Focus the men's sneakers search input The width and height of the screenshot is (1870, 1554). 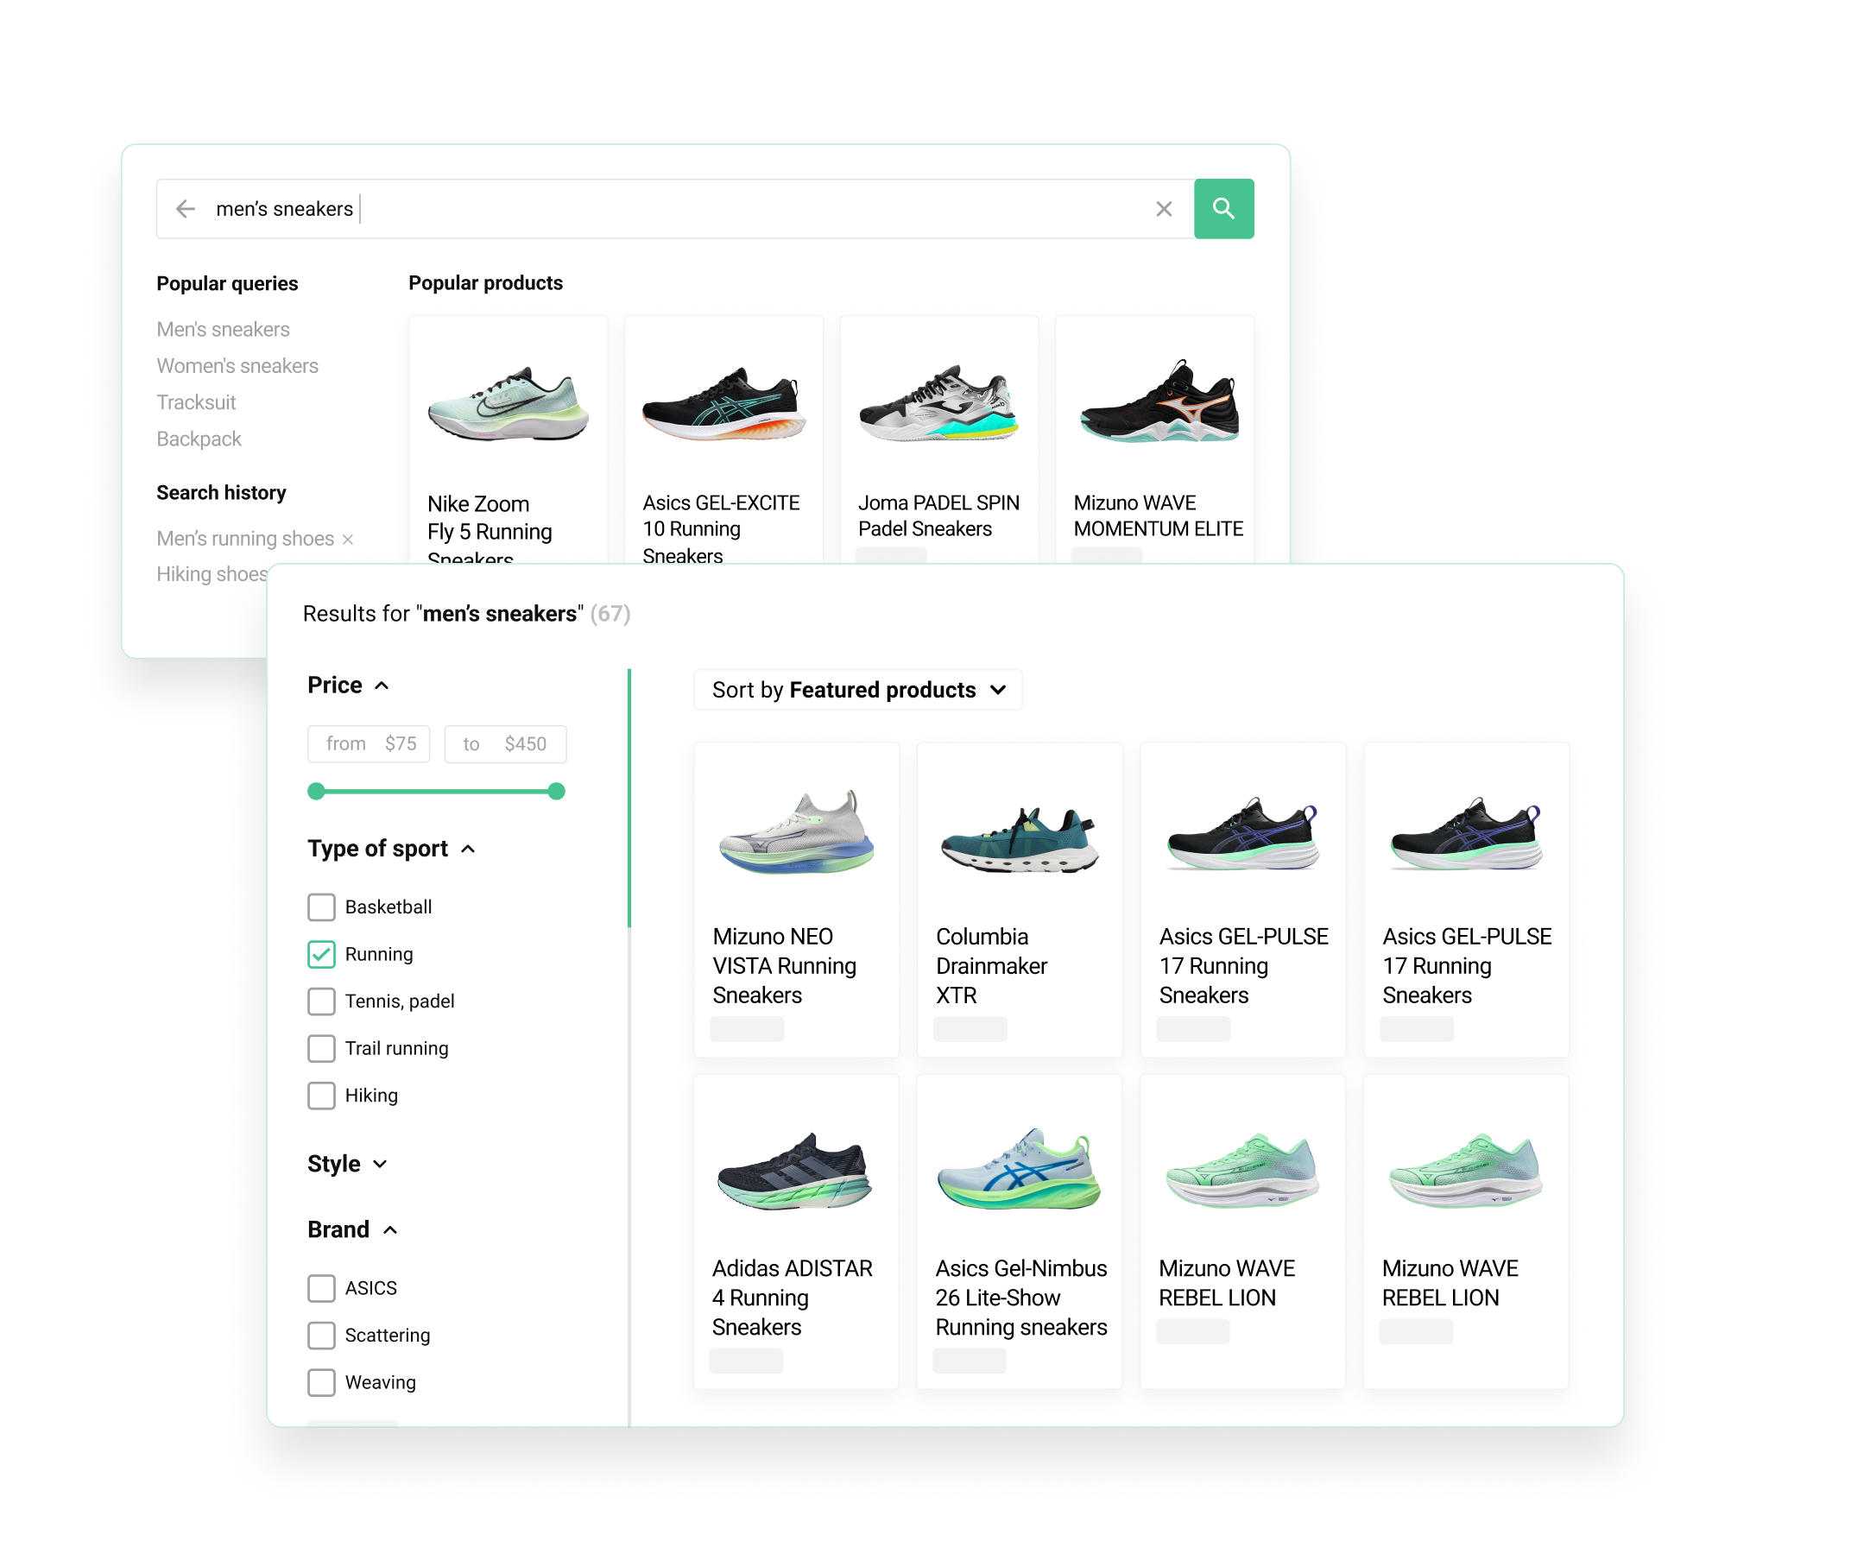coord(677,209)
